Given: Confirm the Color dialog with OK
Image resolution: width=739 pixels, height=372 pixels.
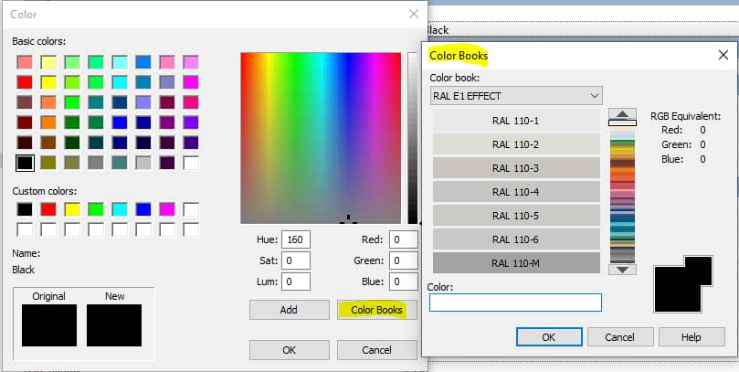Looking at the screenshot, I should (289, 350).
